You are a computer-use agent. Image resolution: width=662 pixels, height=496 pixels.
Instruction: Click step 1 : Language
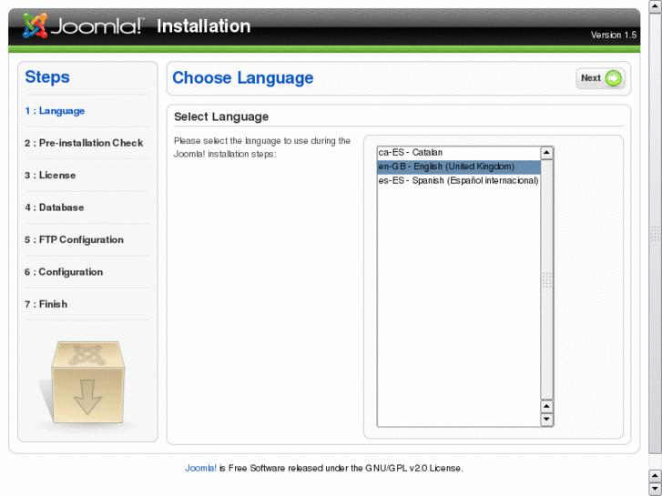coord(55,111)
